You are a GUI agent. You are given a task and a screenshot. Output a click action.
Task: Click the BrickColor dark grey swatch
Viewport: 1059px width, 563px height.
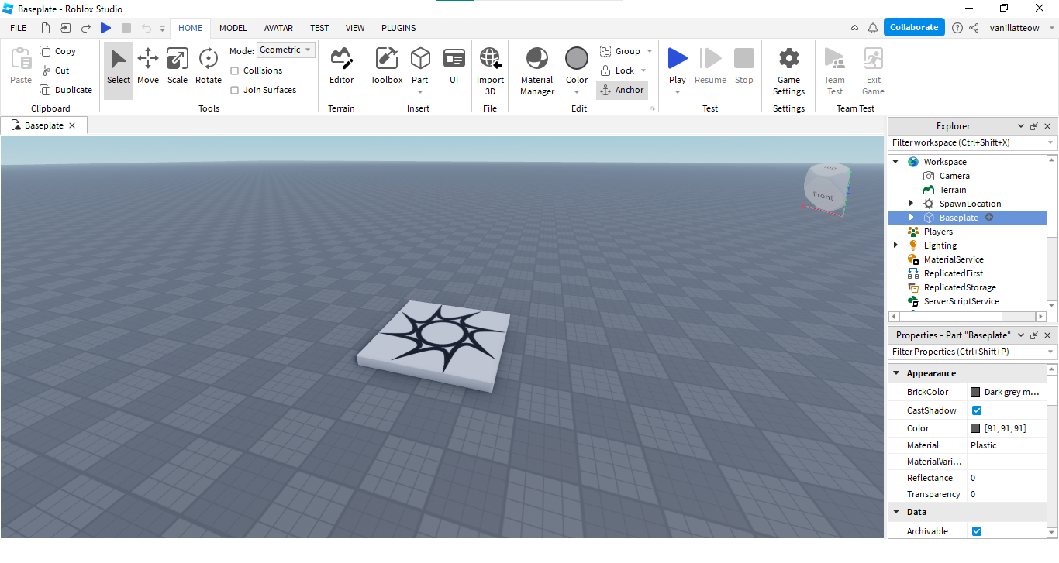[x=975, y=392]
